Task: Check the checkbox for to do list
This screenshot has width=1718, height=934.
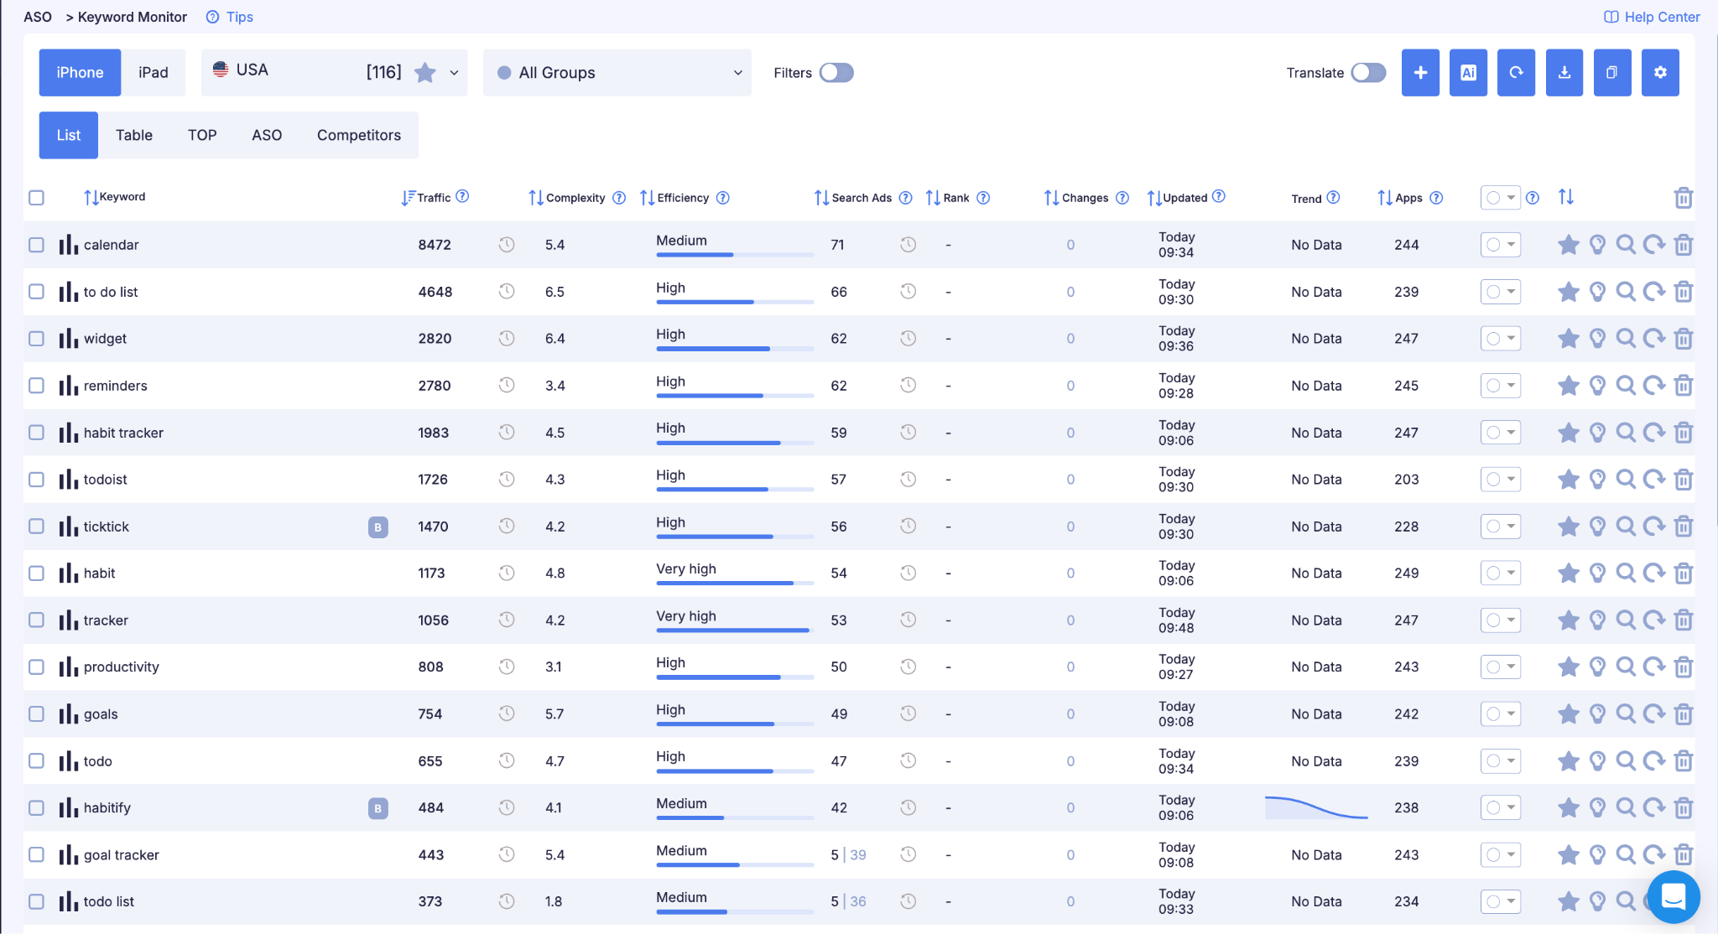Action: pyautogui.click(x=36, y=292)
